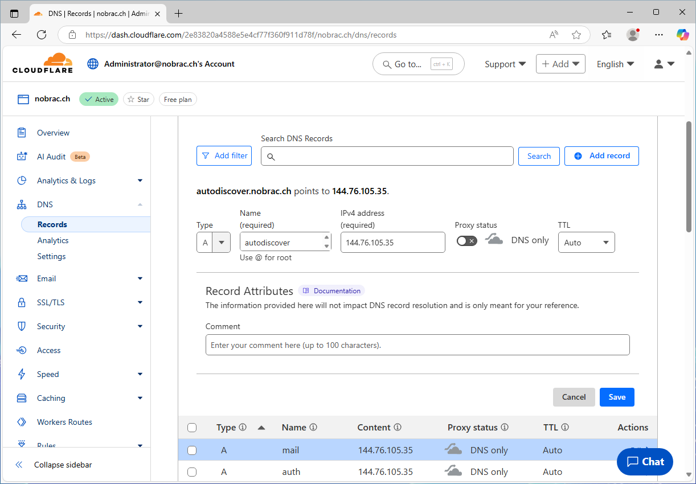
Task: Collapse the DNS sidebar section
Action: (140, 204)
